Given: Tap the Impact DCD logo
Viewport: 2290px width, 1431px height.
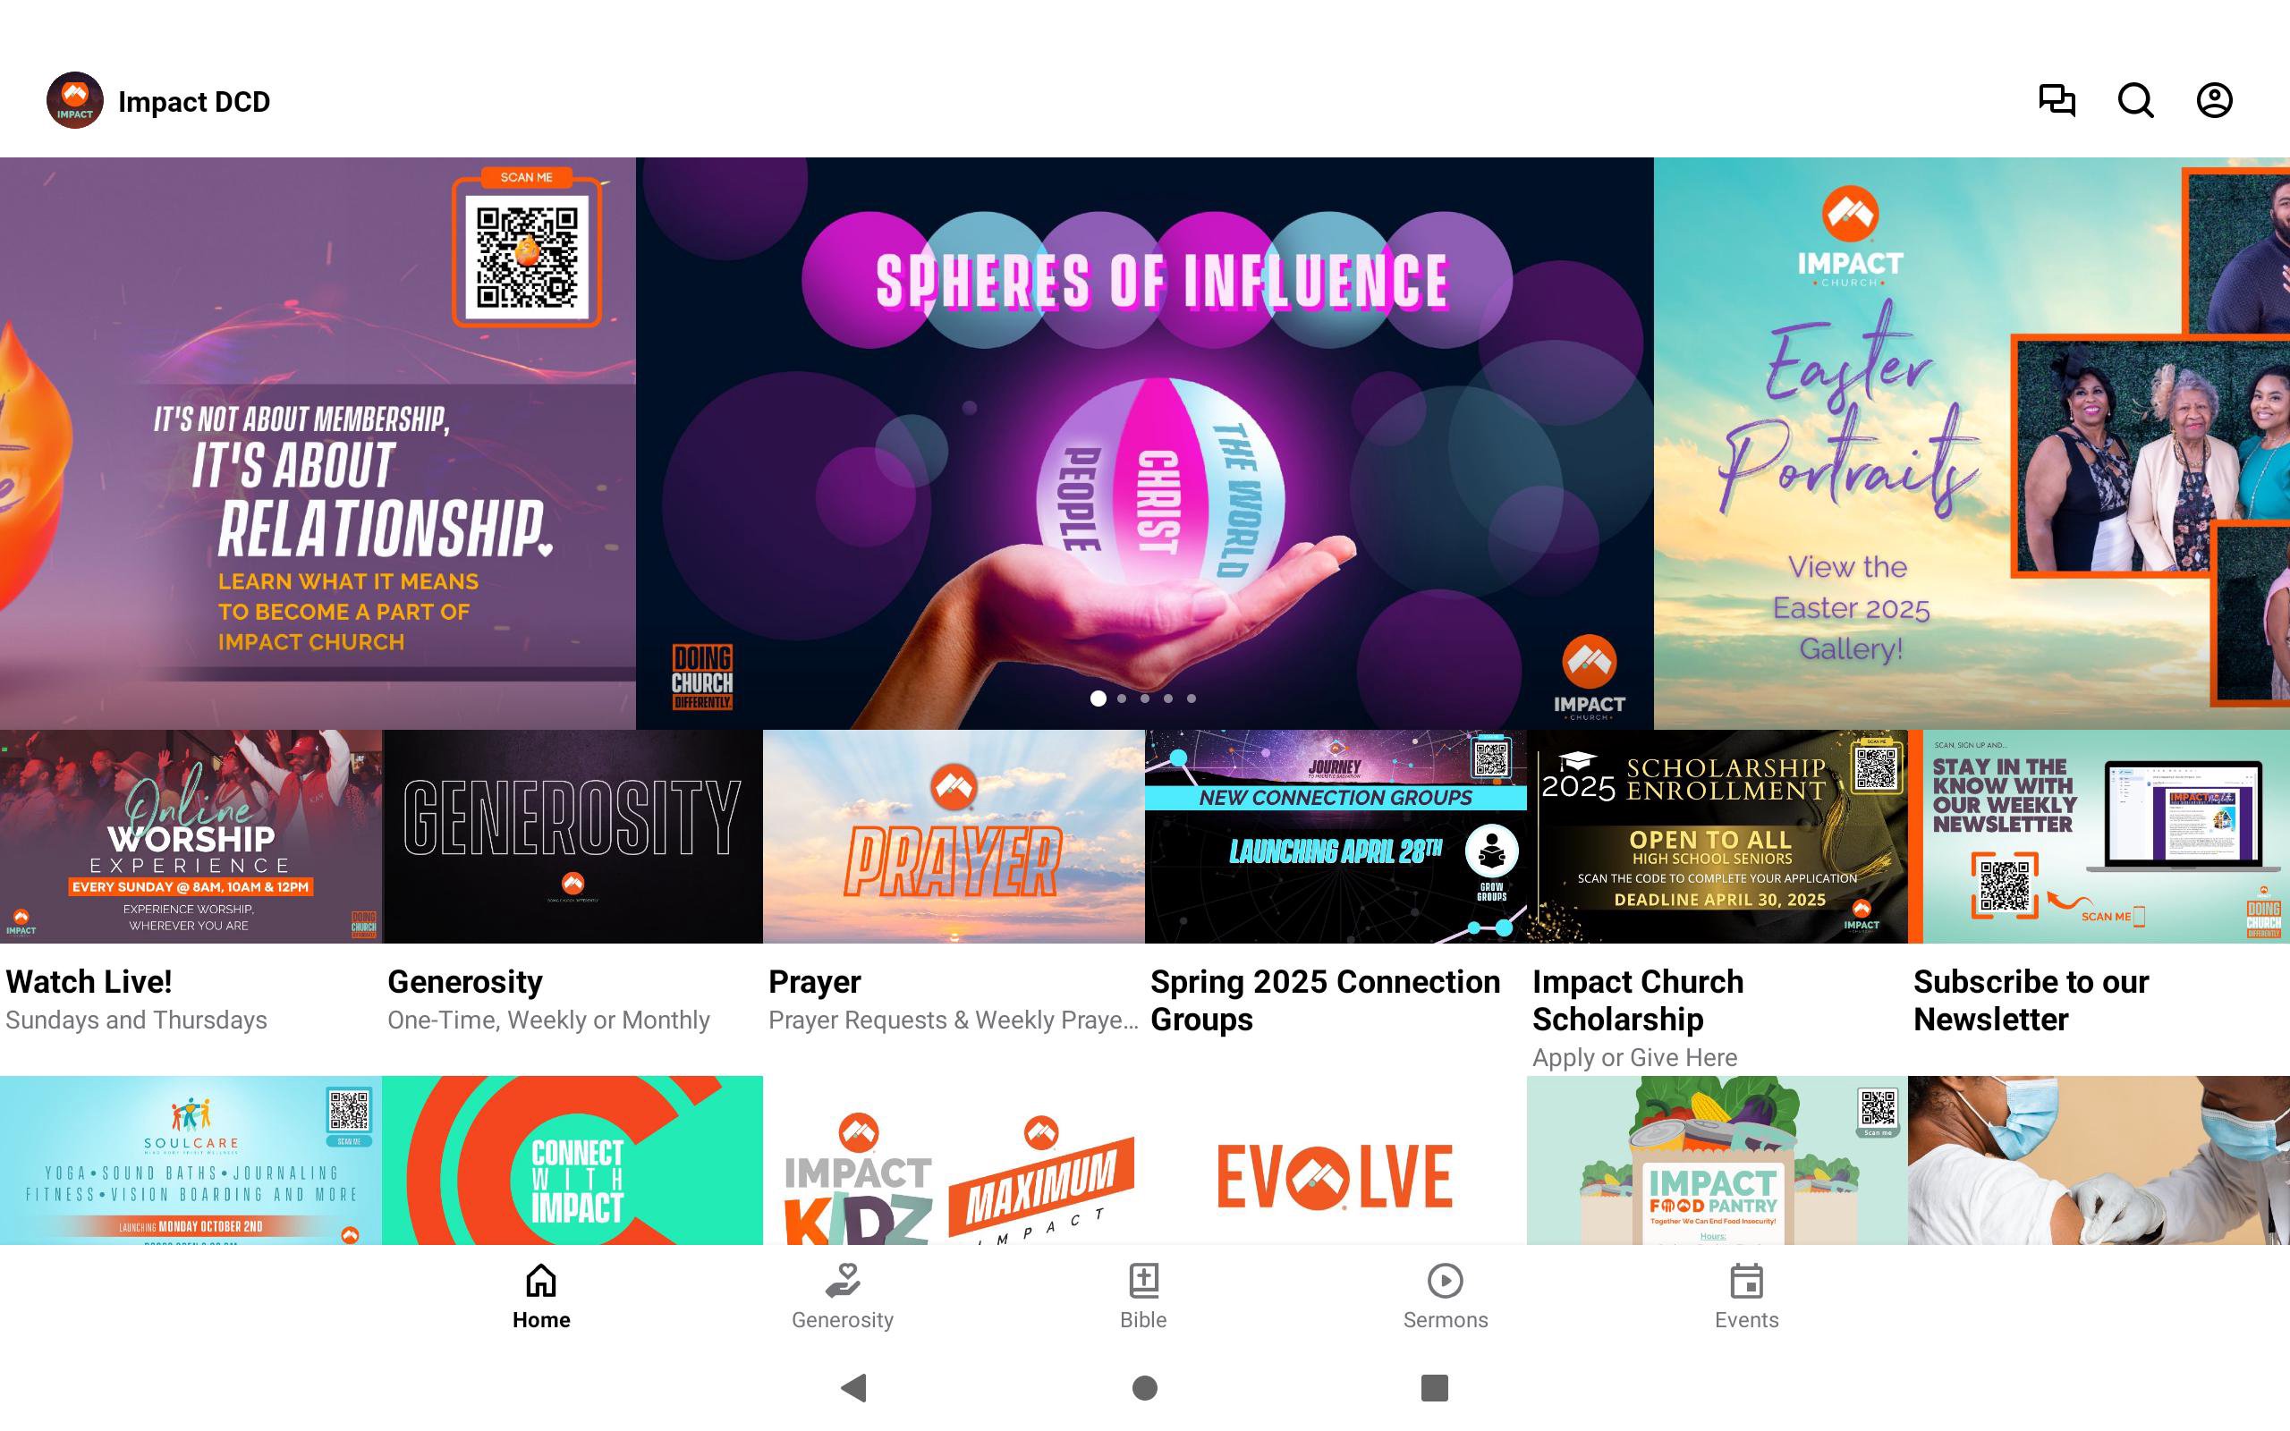Looking at the screenshot, I should tap(75, 100).
